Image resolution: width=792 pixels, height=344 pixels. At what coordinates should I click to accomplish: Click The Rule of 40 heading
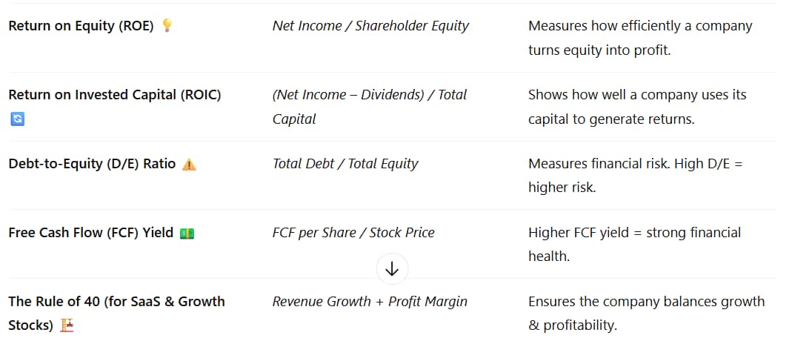pos(116,313)
